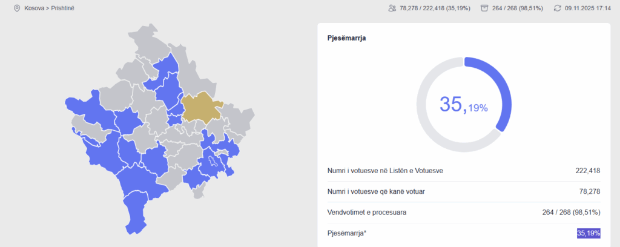Click the 'Vendvotimet e procesuara' row label

366,212
